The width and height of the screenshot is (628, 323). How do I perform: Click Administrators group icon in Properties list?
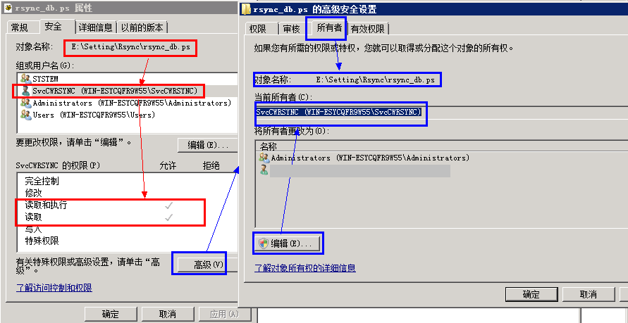pos(26,103)
